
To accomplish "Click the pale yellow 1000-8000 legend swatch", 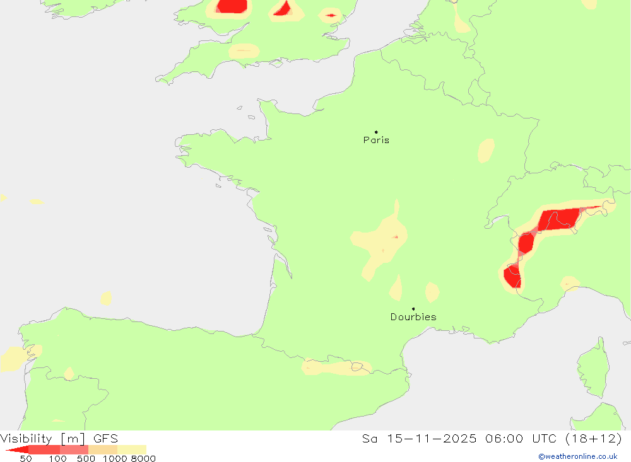I will (132, 449).
